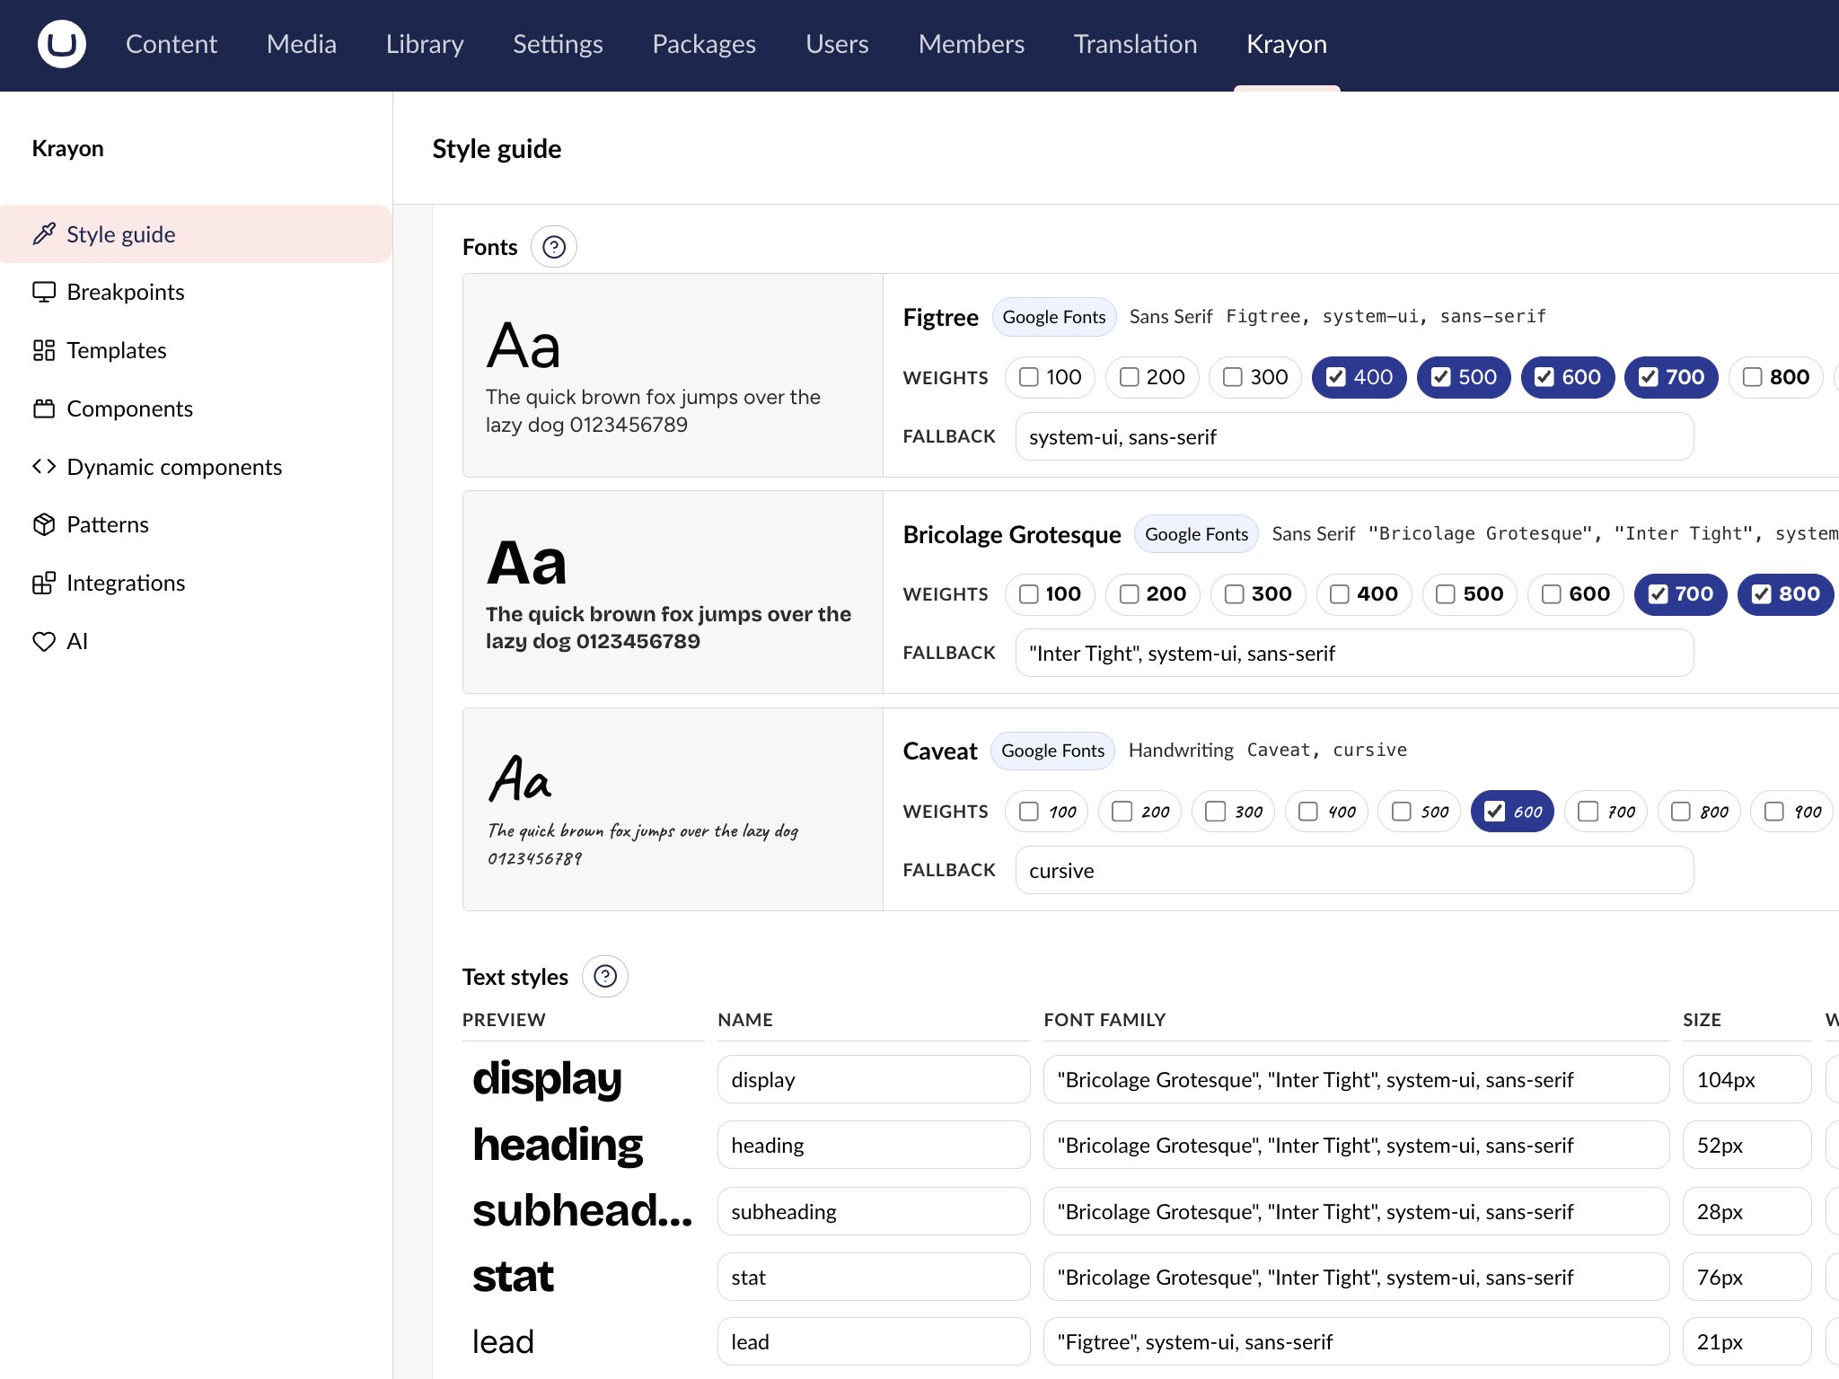This screenshot has width=1839, height=1379.
Task: Click the Caveat Google Fonts badge
Action: point(1052,751)
